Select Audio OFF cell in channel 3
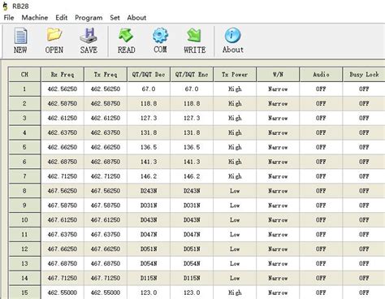Image resolution: width=385 pixels, height=299 pixels. point(321,118)
